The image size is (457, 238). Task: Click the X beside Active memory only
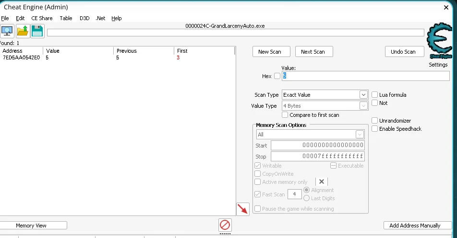click(x=322, y=181)
